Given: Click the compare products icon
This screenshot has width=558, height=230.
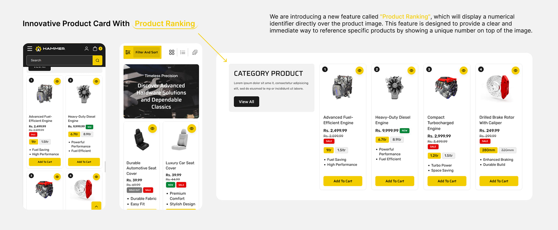Looking at the screenshot, I should click(x=195, y=52).
